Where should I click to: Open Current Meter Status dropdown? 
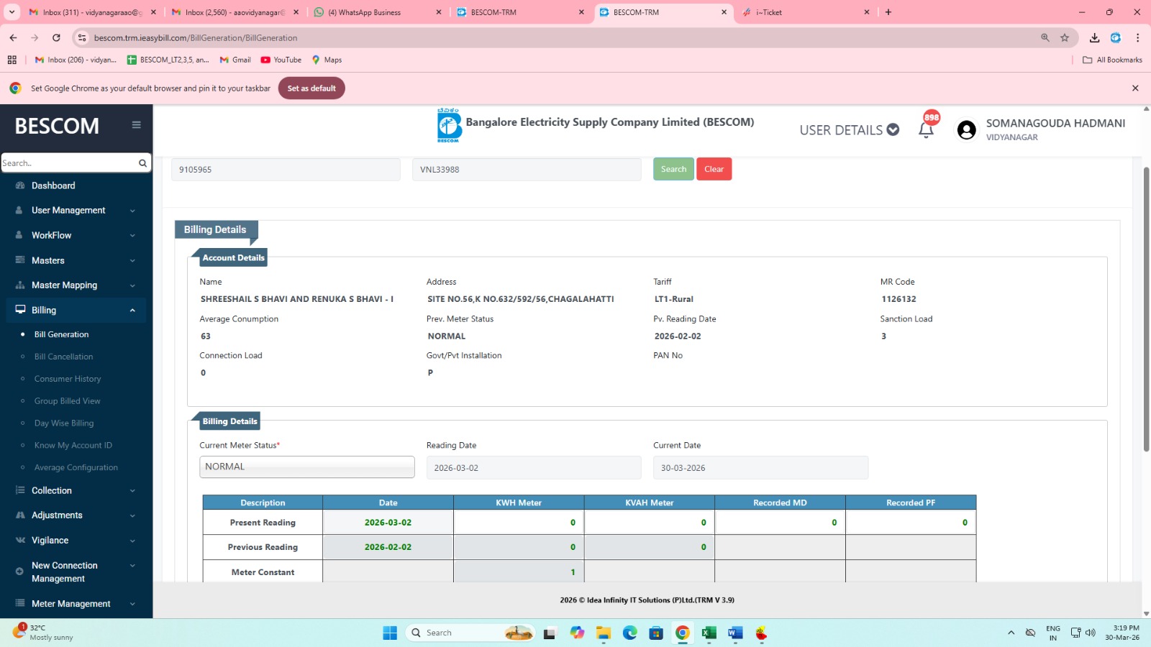306,467
